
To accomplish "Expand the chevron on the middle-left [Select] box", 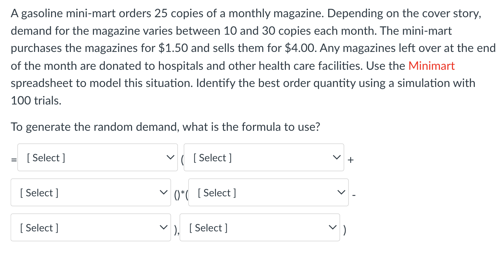I will pyautogui.click(x=163, y=191).
